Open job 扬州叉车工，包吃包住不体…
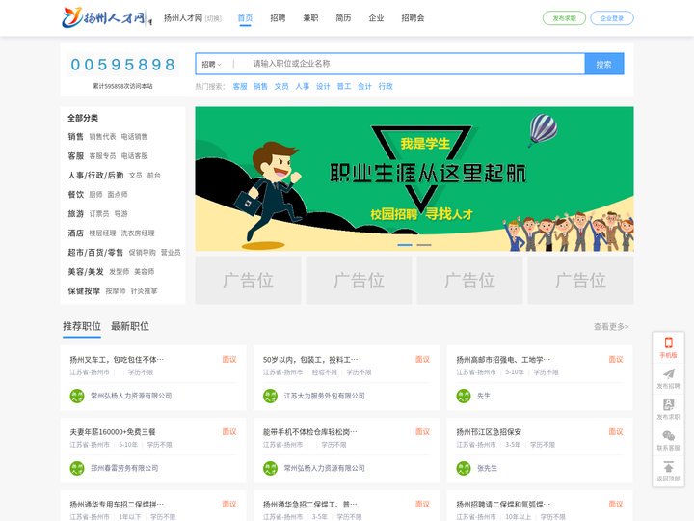The image size is (694, 521). point(117,359)
